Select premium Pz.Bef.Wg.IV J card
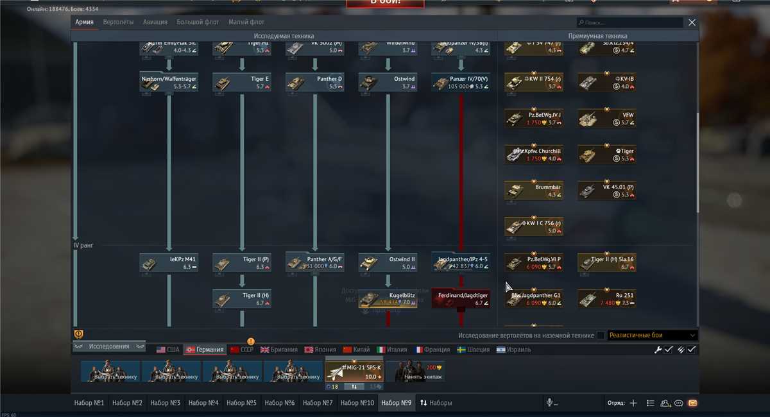 pyautogui.click(x=534, y=118)
